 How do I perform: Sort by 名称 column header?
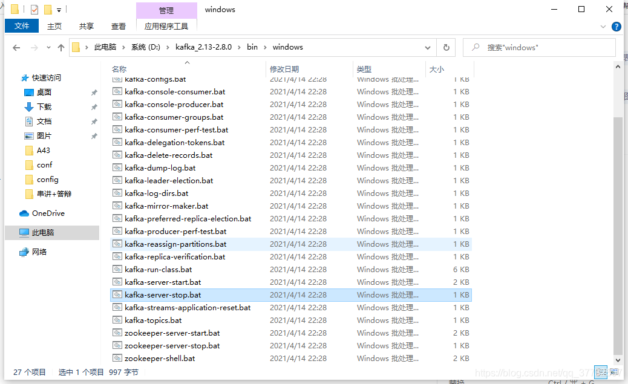pos(119,70)
